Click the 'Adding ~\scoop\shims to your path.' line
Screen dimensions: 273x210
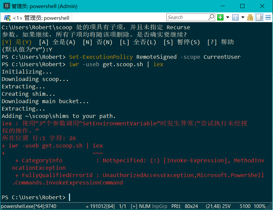pos(59,116)
